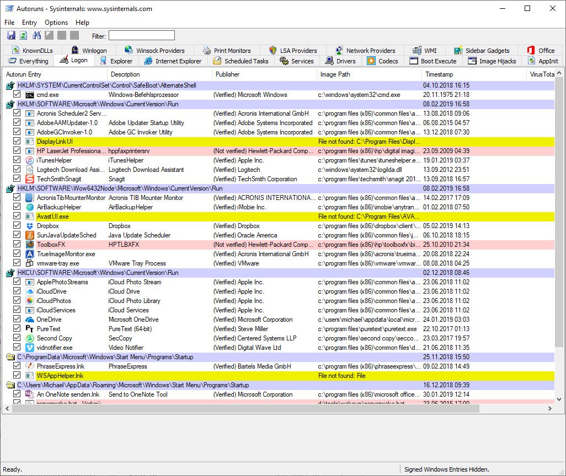Uncheck the cmd.exe autorun entry
This screenshot has width=566, height=476.
click(17, 95)
